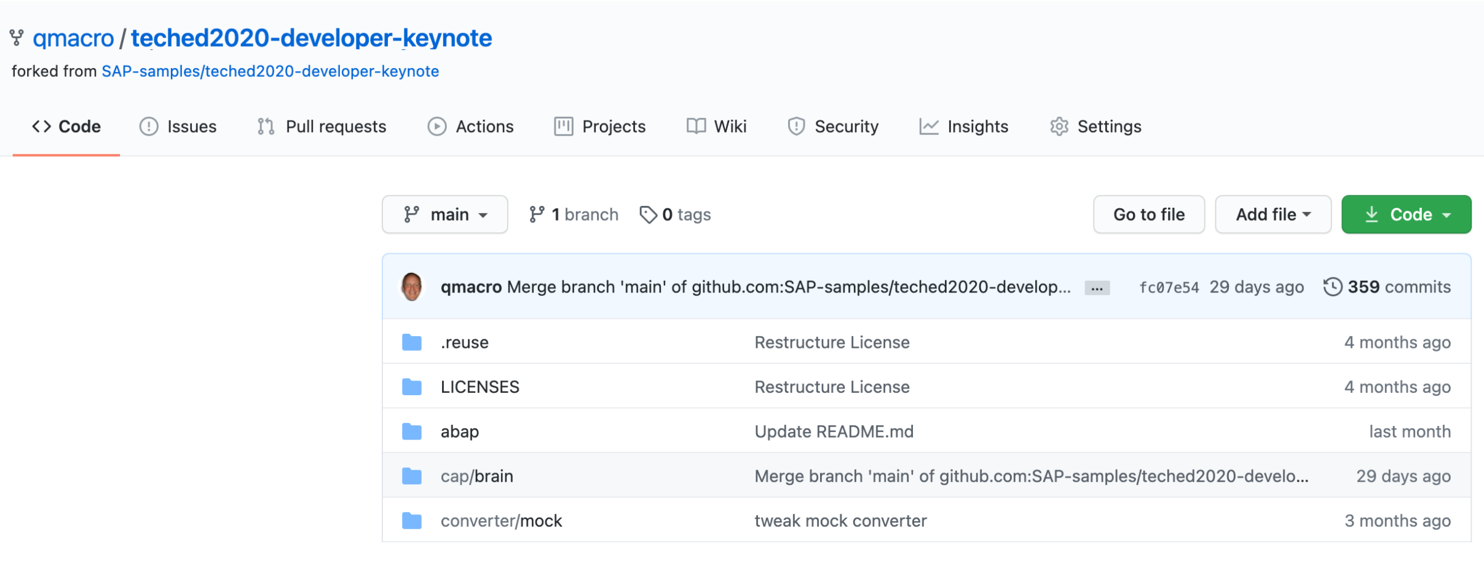
Task: Click the fork icon beside qmacro
Action: coord(17,38)
